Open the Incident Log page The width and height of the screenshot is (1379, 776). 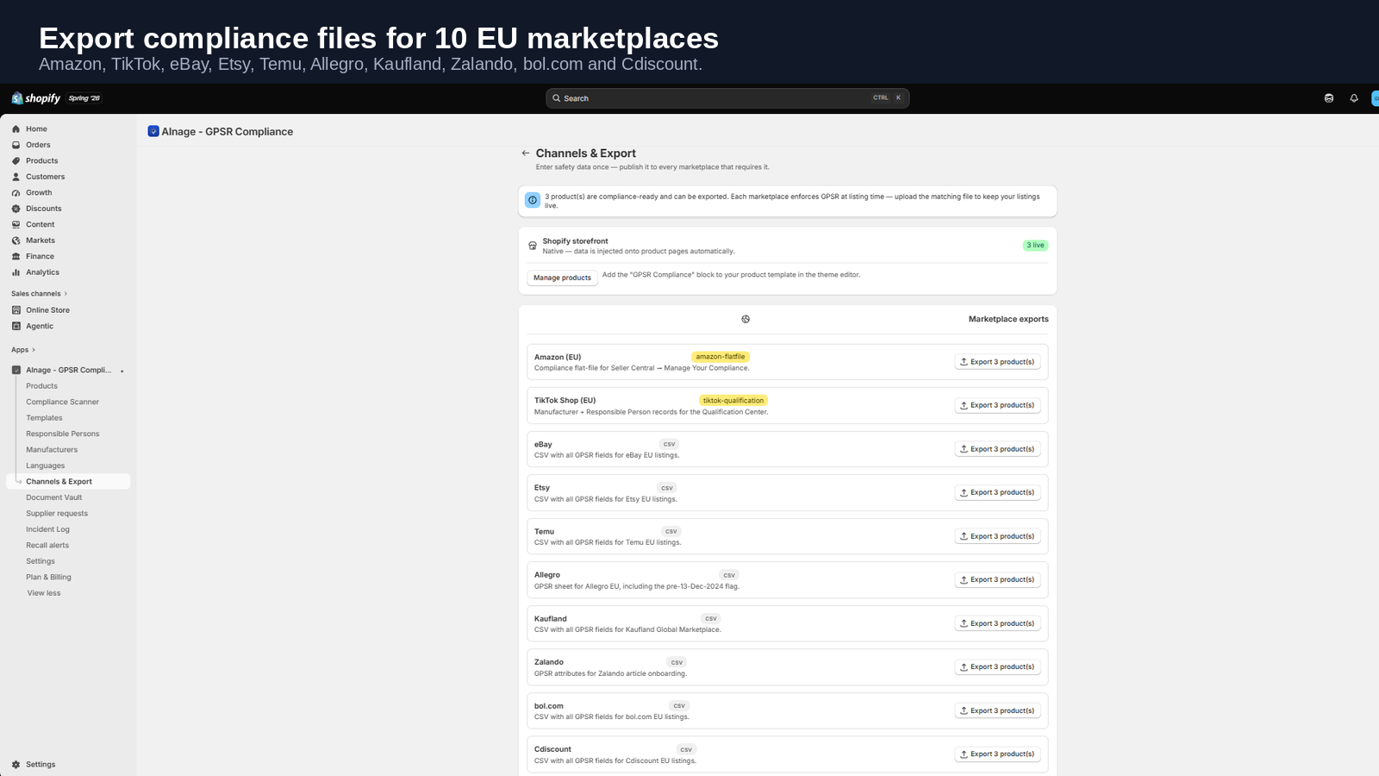[47, 529]
